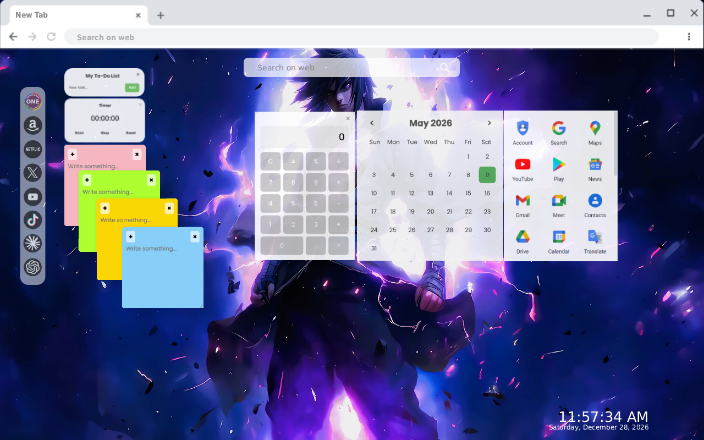Image resolution: width=704 pixels, height=440 pixels.
Task: Open a new browser tab with plus
Action: [161, 15]
